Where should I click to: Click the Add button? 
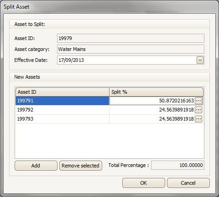36,166
